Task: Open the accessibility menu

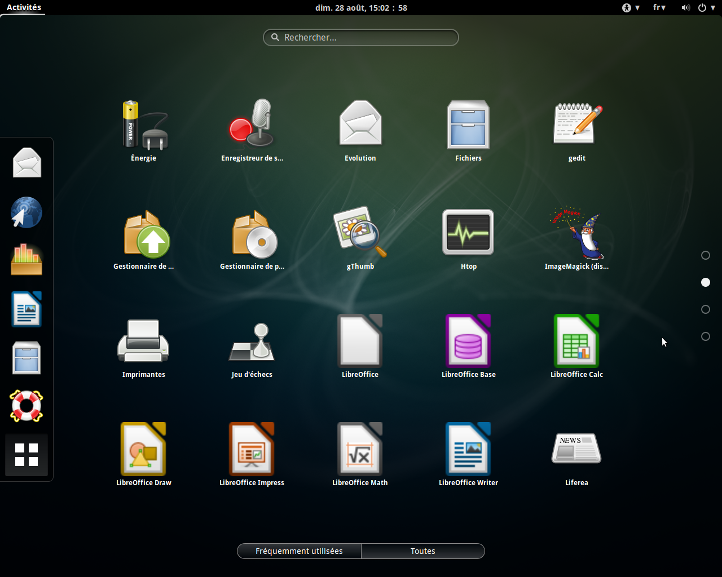Action: click(631, 8)
